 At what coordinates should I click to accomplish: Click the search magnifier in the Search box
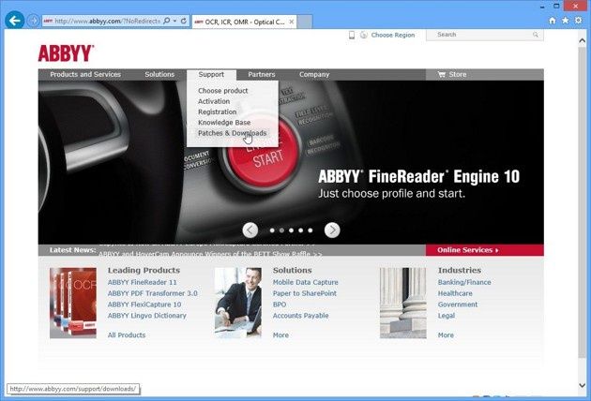[x=536, y=35]
